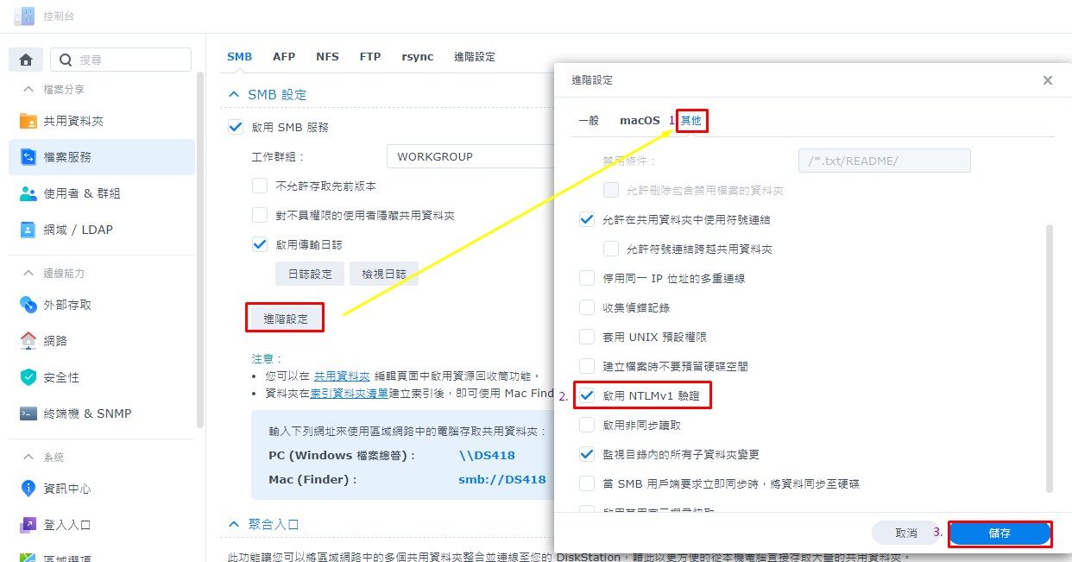This screenshot has height=562, width=1072.
Task: Select 其他 tab in dialog
Action: click(x=691, y=121)
